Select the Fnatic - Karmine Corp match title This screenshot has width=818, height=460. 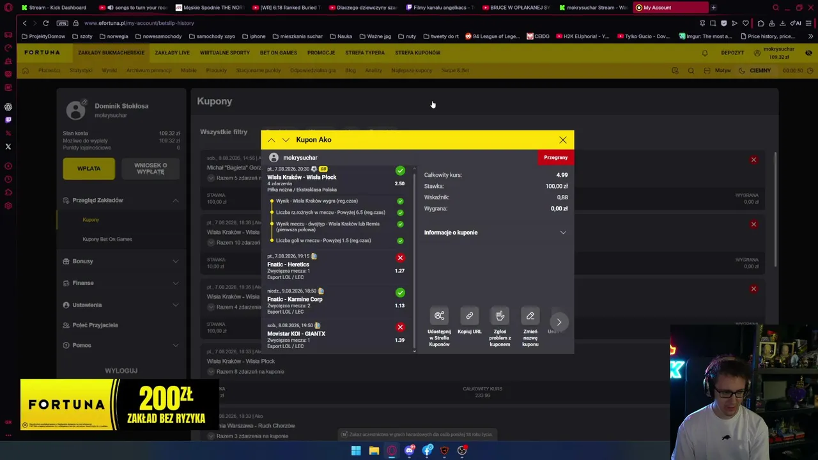295,299
